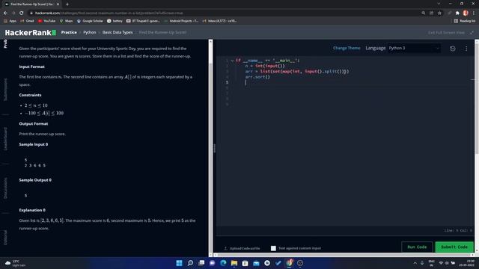Viewport: 479px width, 269px height.
Task: Go back with the browser back arrow
Action: click(x=5, y=13)
